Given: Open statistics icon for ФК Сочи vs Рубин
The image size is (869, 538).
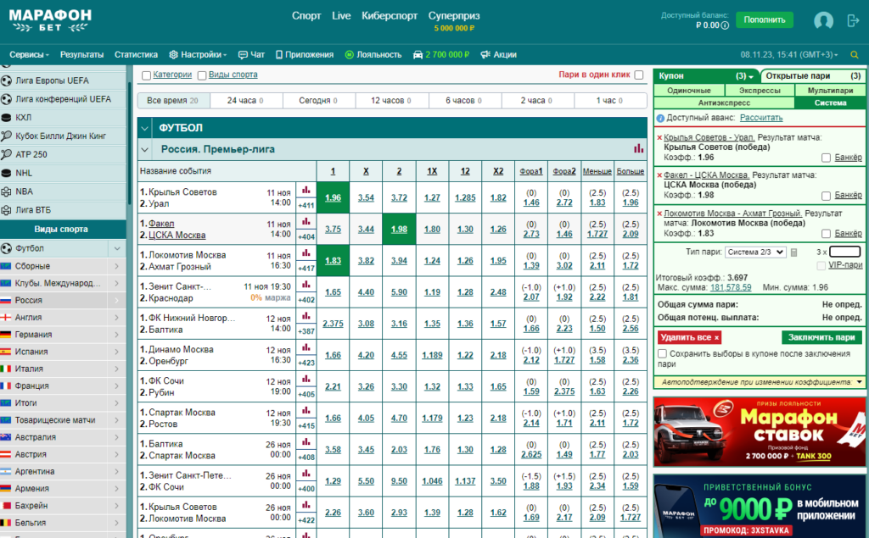Looking at the screenshot, I should point(306,380).
